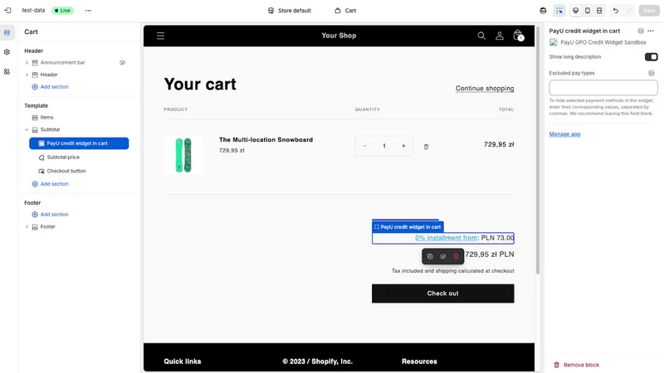The image size is (664, 373).
Task: Click the Check out button
Action: click(443, 293)
